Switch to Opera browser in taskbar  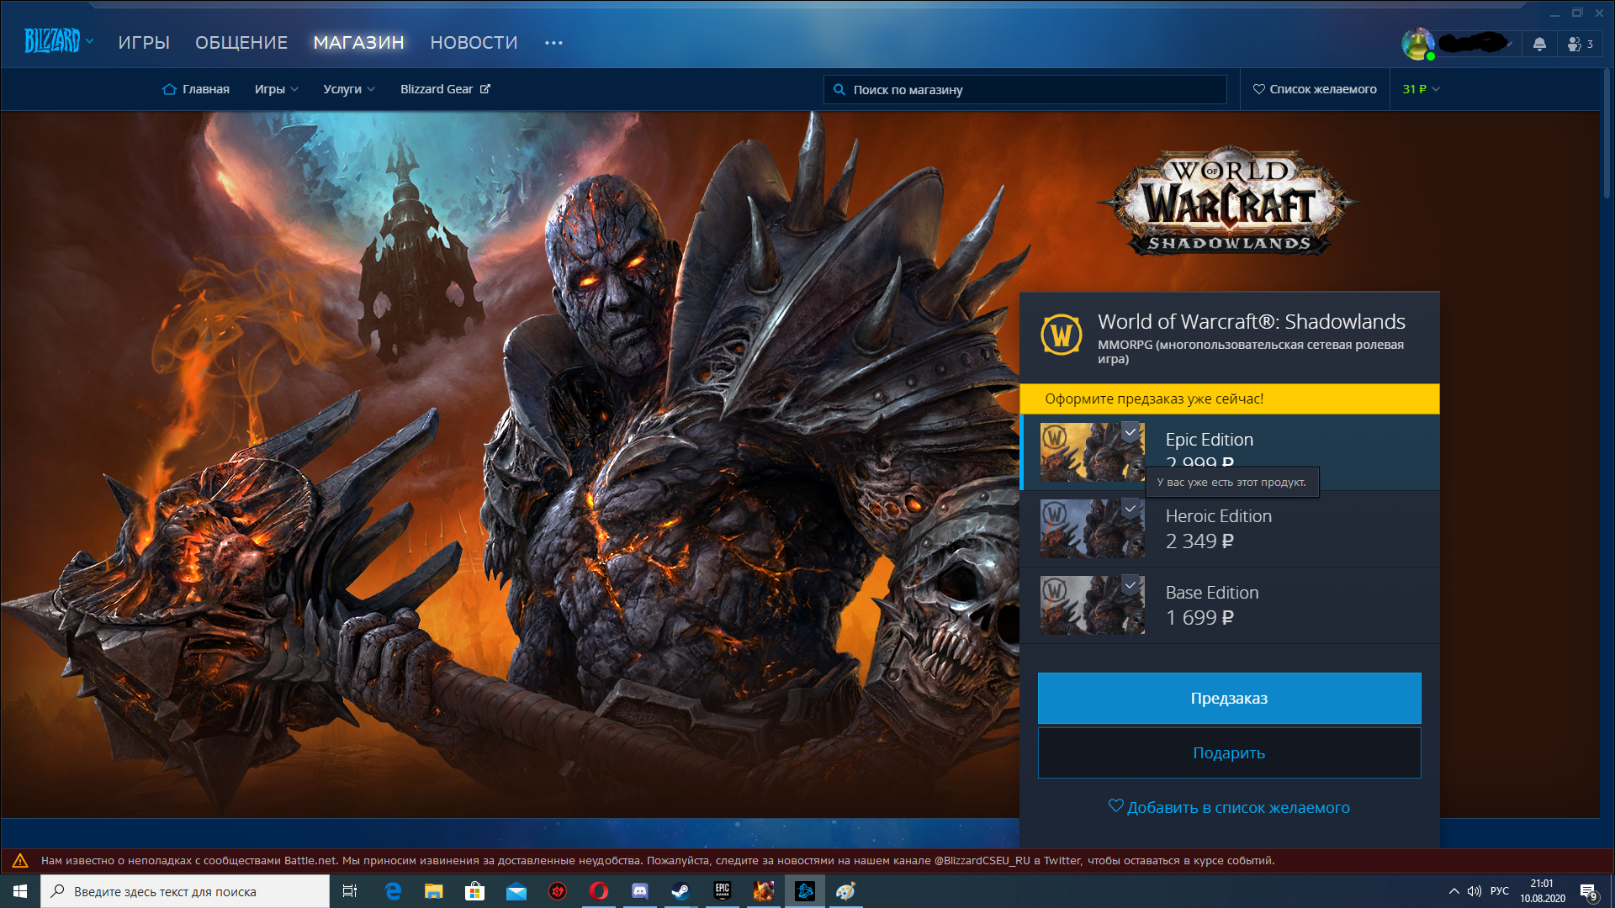click(599, 891)
